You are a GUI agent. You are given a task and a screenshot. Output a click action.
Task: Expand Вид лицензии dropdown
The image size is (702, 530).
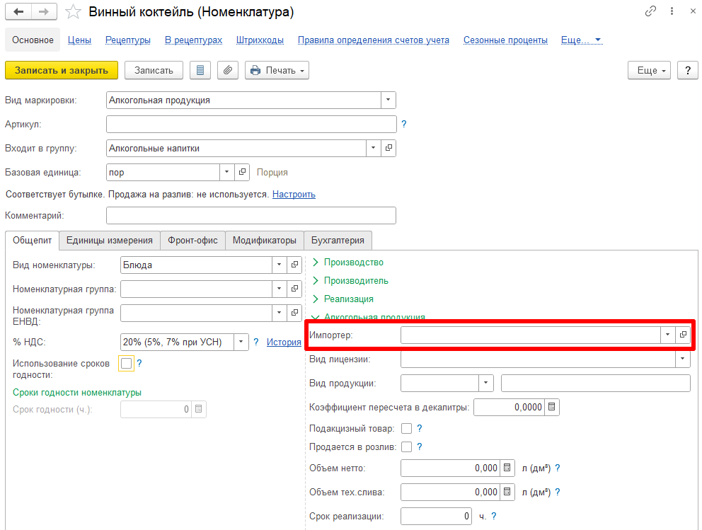(683, 359)
